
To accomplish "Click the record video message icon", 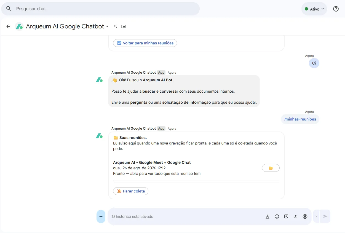I will point(305,216).
